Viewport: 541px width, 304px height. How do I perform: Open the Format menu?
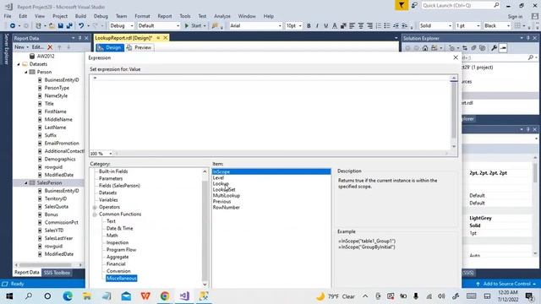tap(142, 16)
